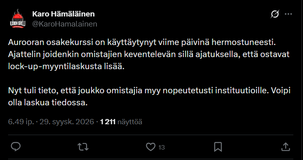This screenshot has width=303, height=160.
Task: Open the three-dot more options menu
Action: click(288, 14)
